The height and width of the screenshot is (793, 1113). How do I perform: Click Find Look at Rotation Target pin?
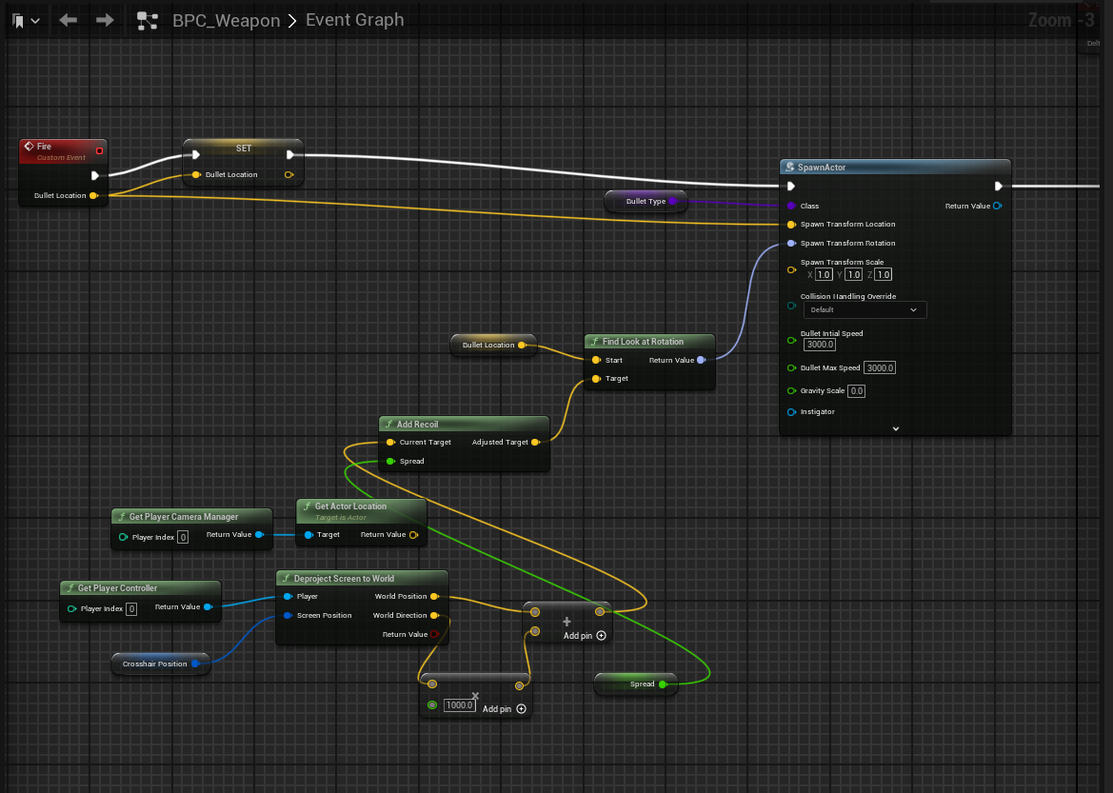596,378
